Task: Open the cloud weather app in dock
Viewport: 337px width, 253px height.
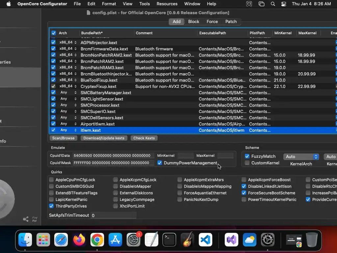Action: tap(249, 239)
